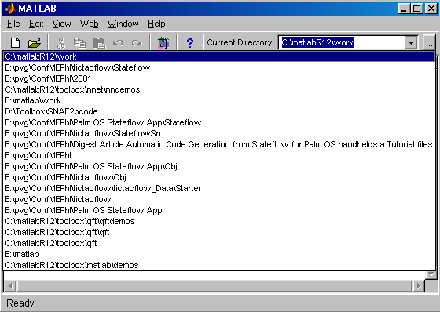Choose toolbox\matlab\demos directory
Viewport: 440px width, 312px height.
click(x=219, y=265)
